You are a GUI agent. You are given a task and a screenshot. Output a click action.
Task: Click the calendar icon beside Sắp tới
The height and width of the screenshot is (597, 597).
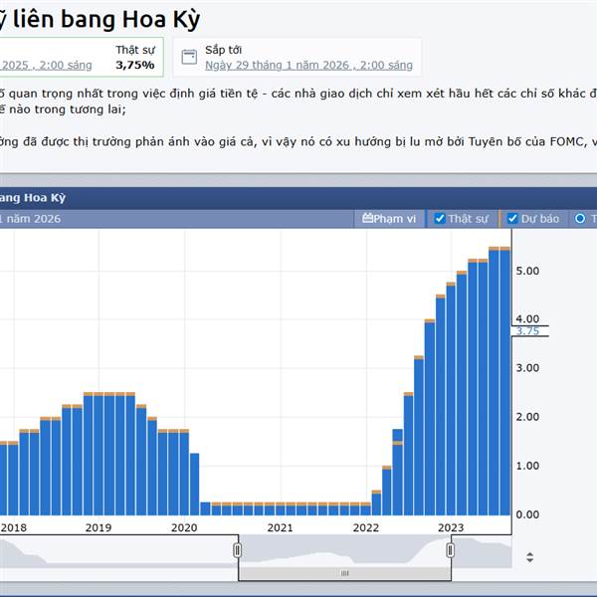[x=189, y=57]
